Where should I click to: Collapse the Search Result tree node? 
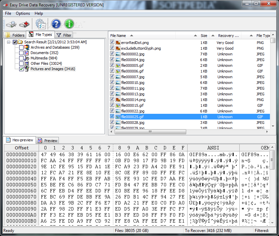click(x=8, y=42)
